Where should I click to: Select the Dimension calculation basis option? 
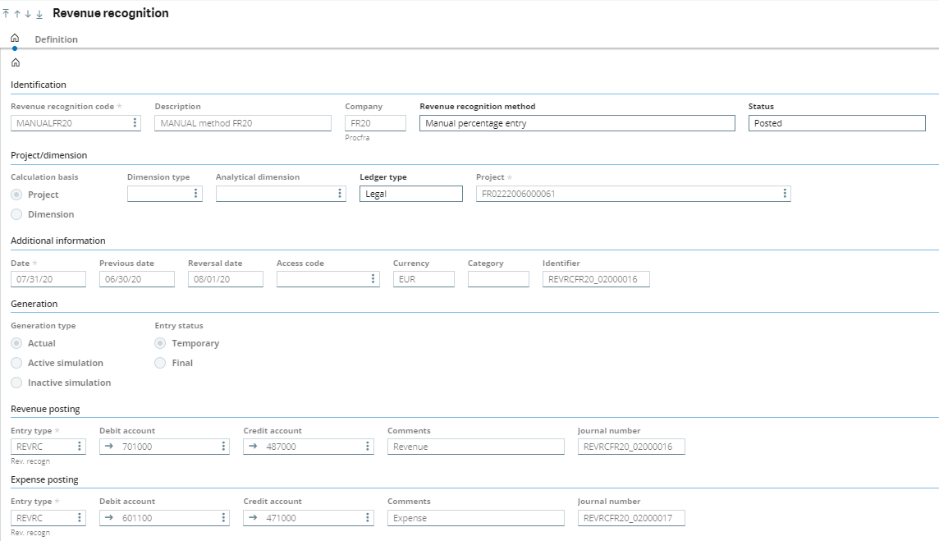[x=16, y=214]
